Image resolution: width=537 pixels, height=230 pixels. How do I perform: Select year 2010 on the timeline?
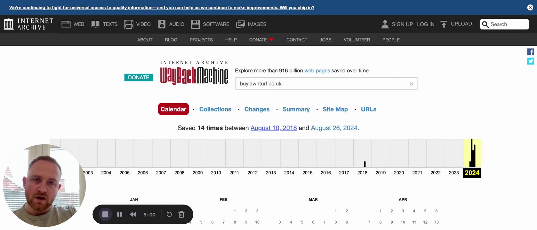[x=216, y=173]
